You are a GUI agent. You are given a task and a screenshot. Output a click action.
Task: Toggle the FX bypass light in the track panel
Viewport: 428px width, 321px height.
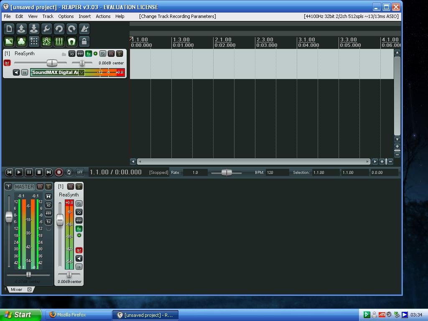click(96, 53)
